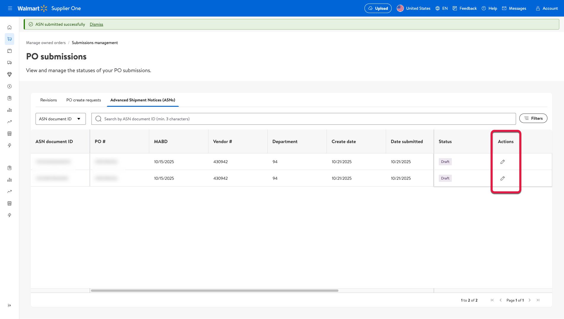The height and width of the screenshot is (319, 564).
Task: Select the diamond icon in sidebar
Action: point(9,75)
